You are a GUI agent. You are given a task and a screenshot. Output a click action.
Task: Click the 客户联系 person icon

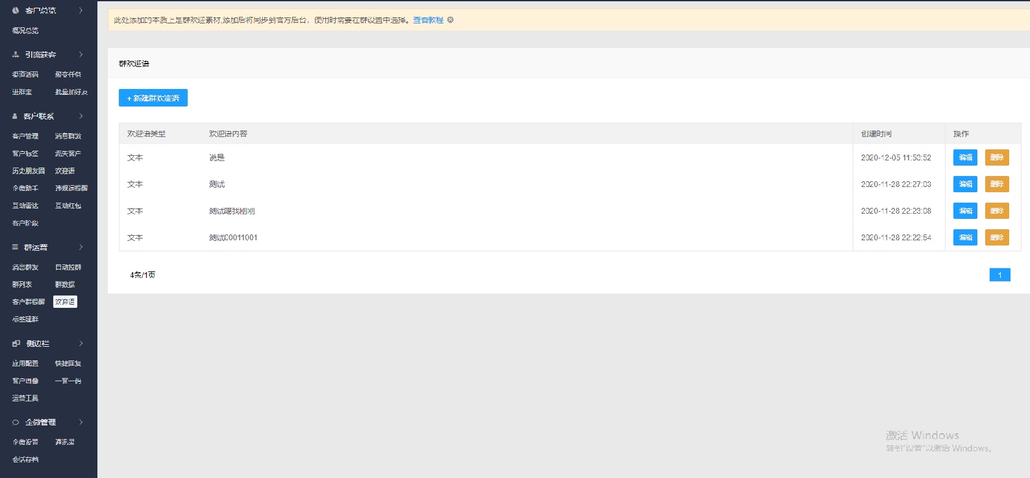(15, 116)
